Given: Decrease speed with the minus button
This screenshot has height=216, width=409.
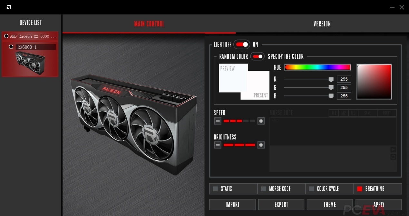Looking at the screenshot, I should [218, 121].
